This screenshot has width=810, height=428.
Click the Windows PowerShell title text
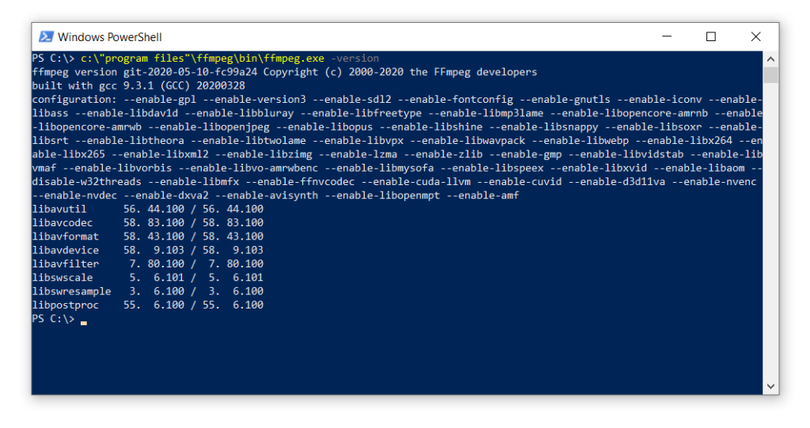coord(109,37)
